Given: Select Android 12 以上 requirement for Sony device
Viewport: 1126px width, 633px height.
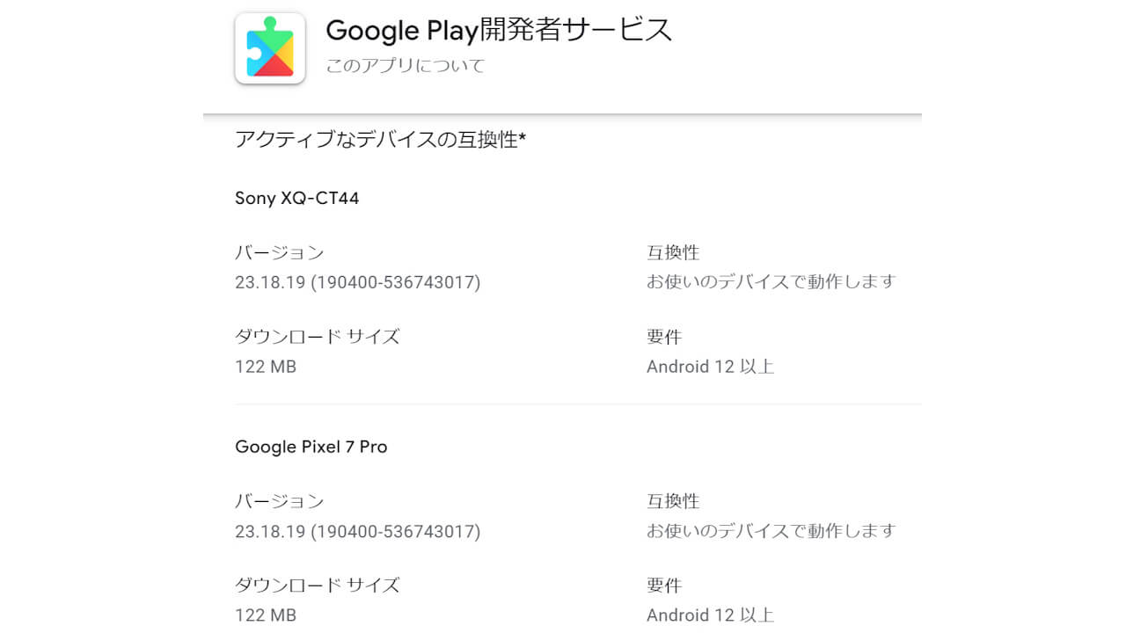Looking at the screenshot, I should 707,367.
